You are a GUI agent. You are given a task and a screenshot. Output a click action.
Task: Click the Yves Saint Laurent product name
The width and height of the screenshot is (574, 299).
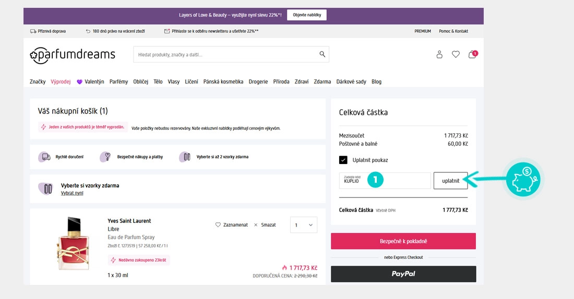(x=129, y=221)
